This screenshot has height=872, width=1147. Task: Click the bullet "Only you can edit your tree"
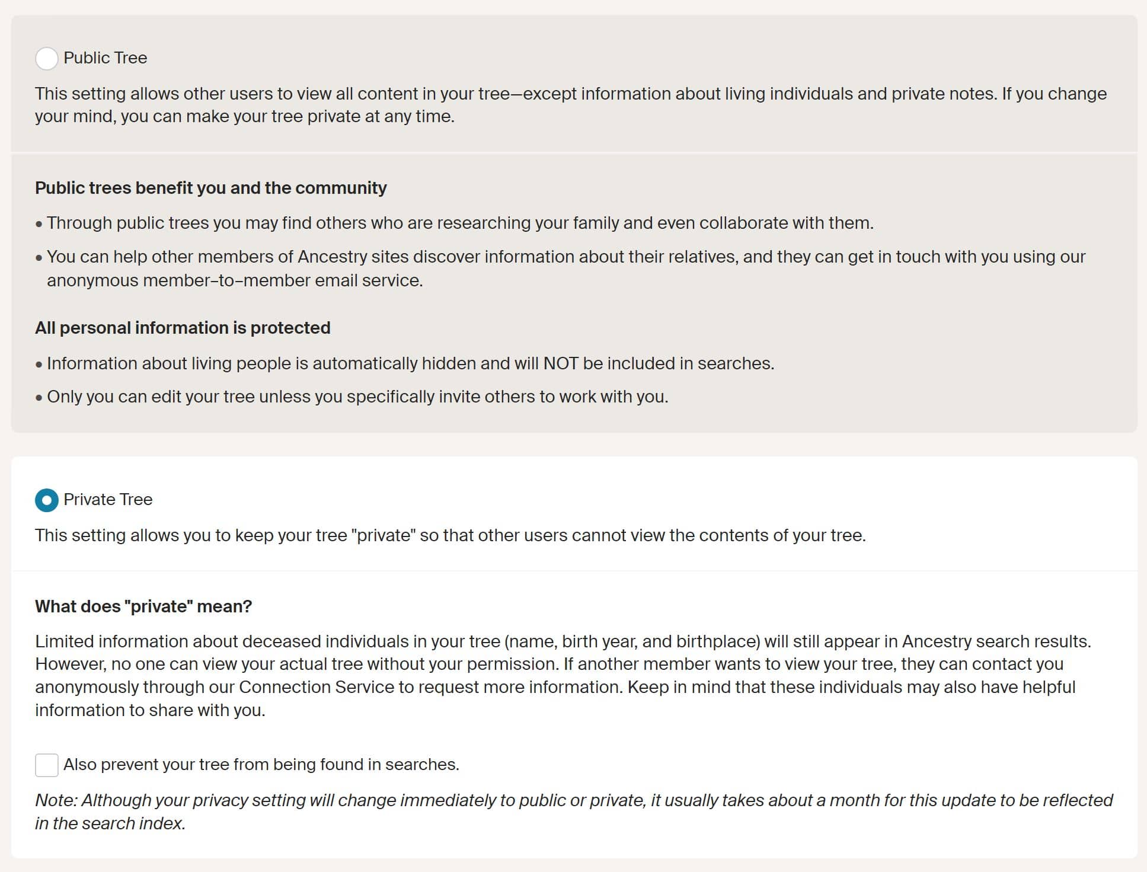[x=352, y=397]
